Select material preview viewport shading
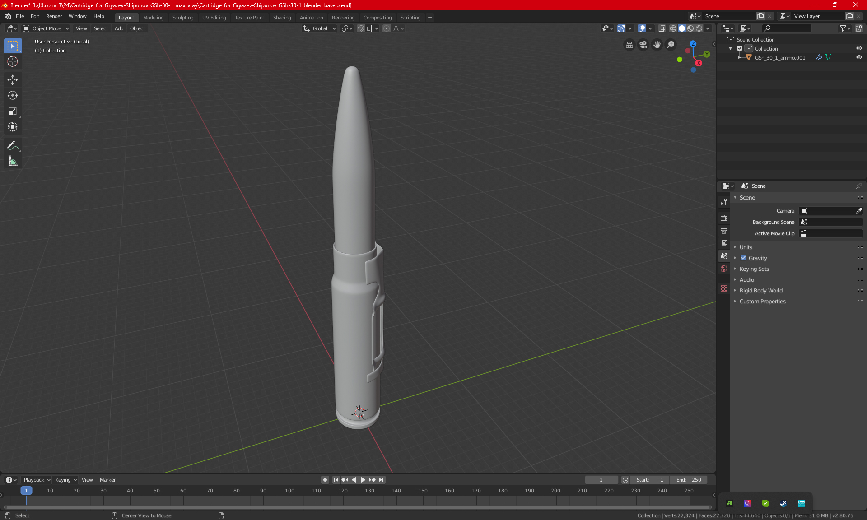867x520 pixels. click(690, 28)
